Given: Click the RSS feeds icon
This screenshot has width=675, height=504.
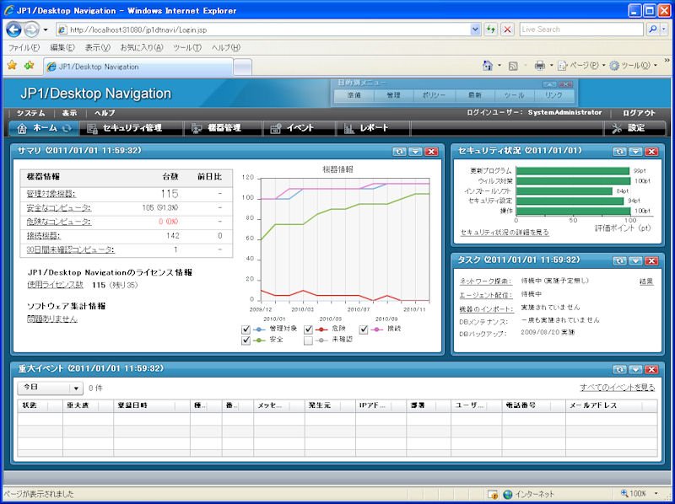Looking at the screenshot, I should (513, 66).
